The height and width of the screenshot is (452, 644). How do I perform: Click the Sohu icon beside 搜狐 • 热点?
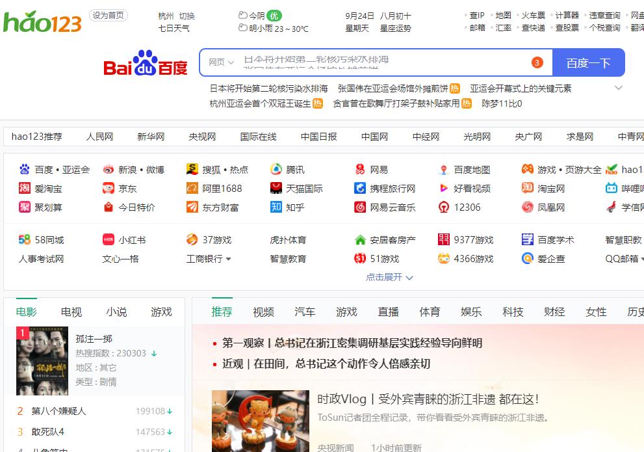192,169
